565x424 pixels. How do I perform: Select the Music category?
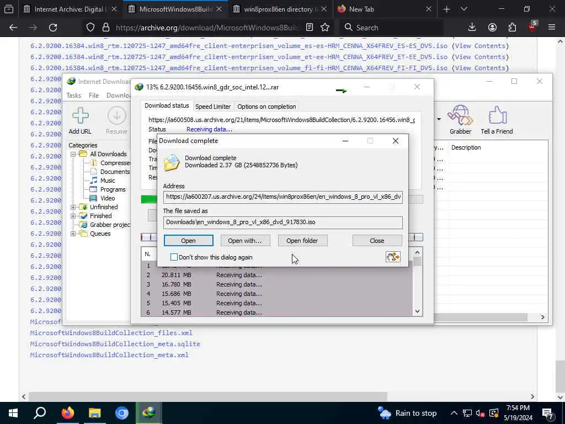tap(103, 181)
